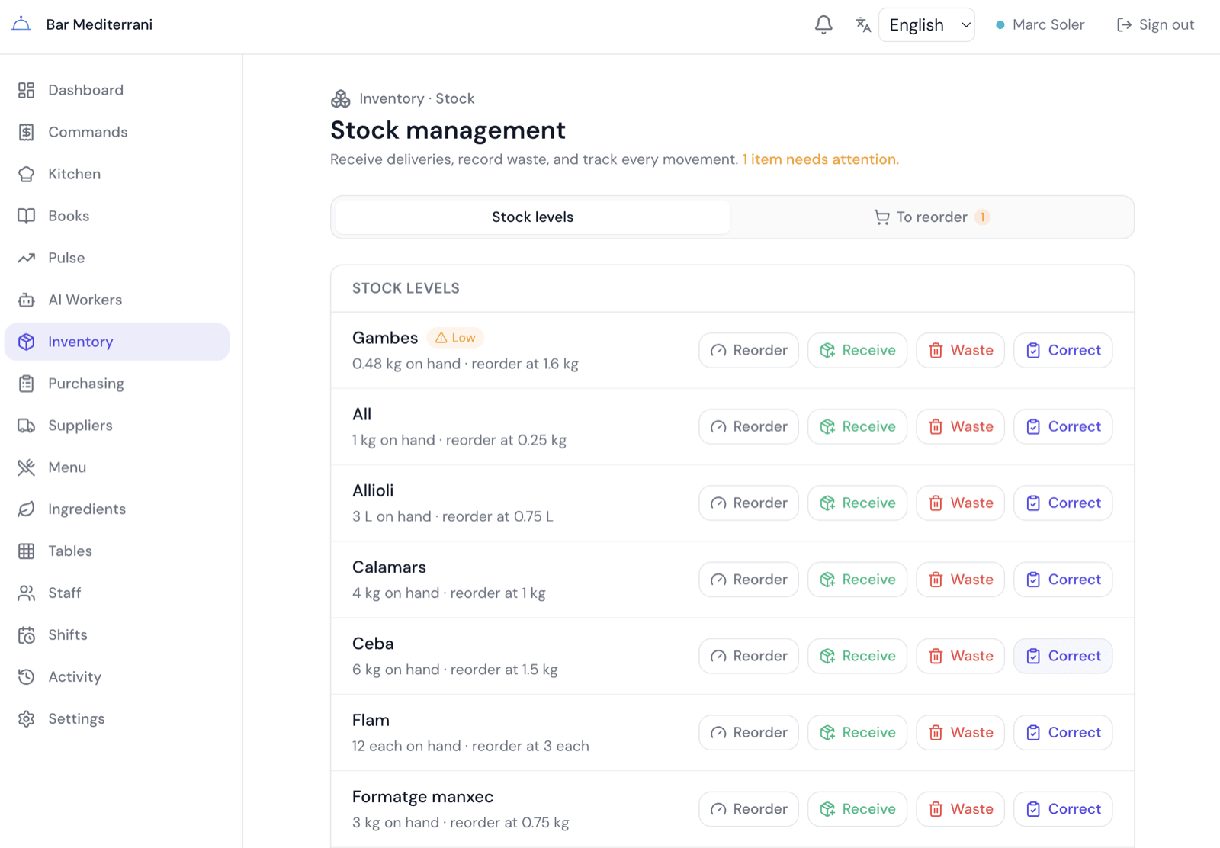Click the Waste trash icon for Allioli
Screen dimensions: 1220x848
(936, 503)
